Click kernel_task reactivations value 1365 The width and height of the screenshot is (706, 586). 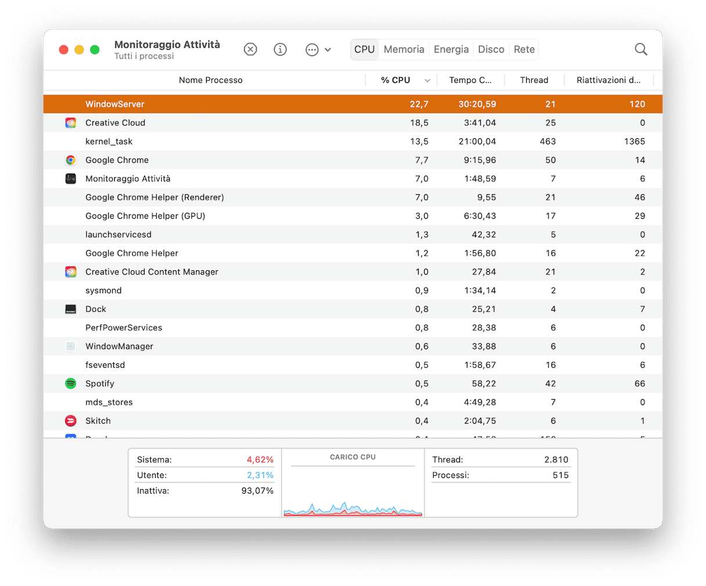coord(635,142)
